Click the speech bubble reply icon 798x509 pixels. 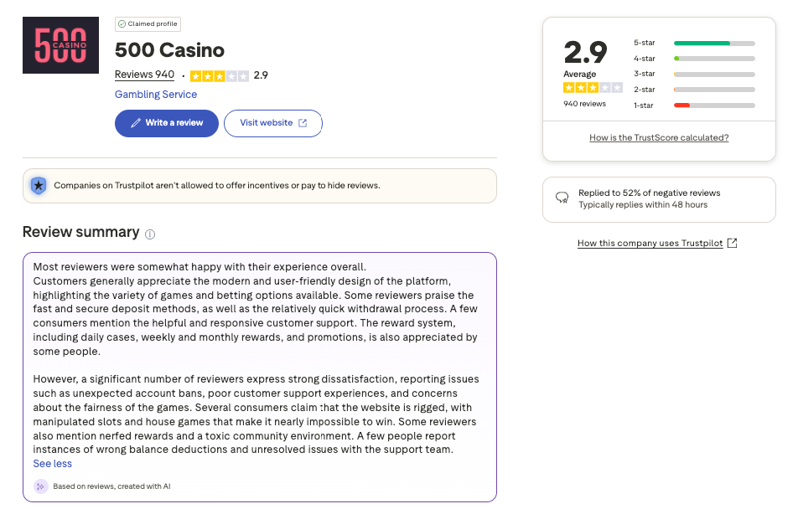click(x=562, y=198)
